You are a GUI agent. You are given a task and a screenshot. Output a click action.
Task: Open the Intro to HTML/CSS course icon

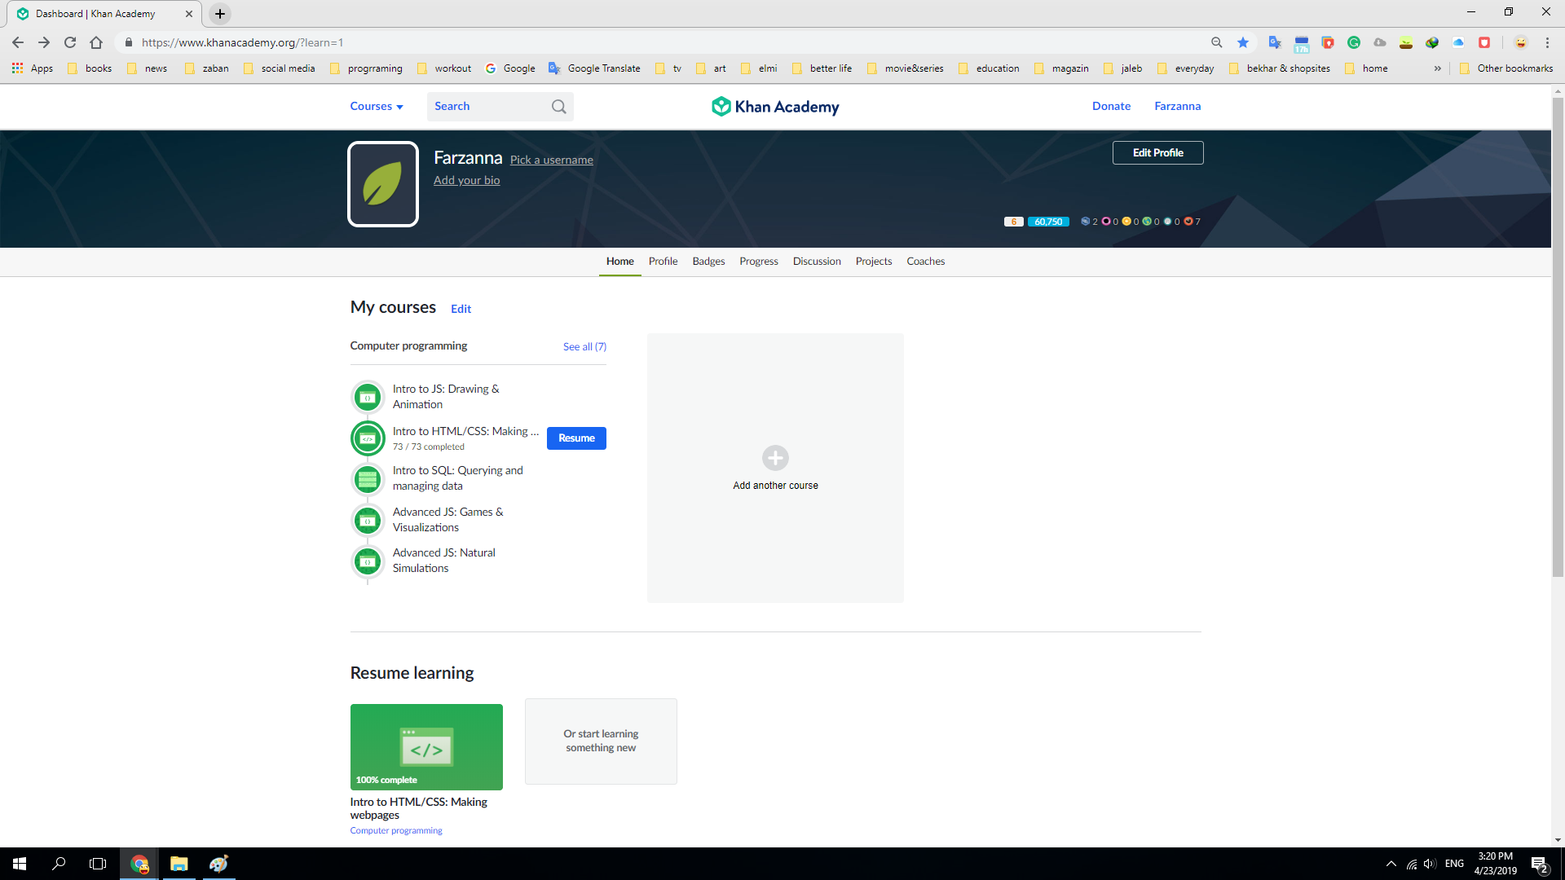[368, 438]
